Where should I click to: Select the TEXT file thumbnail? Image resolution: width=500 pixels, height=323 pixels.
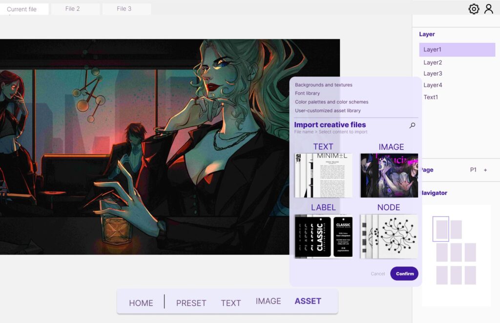point(323,175)
